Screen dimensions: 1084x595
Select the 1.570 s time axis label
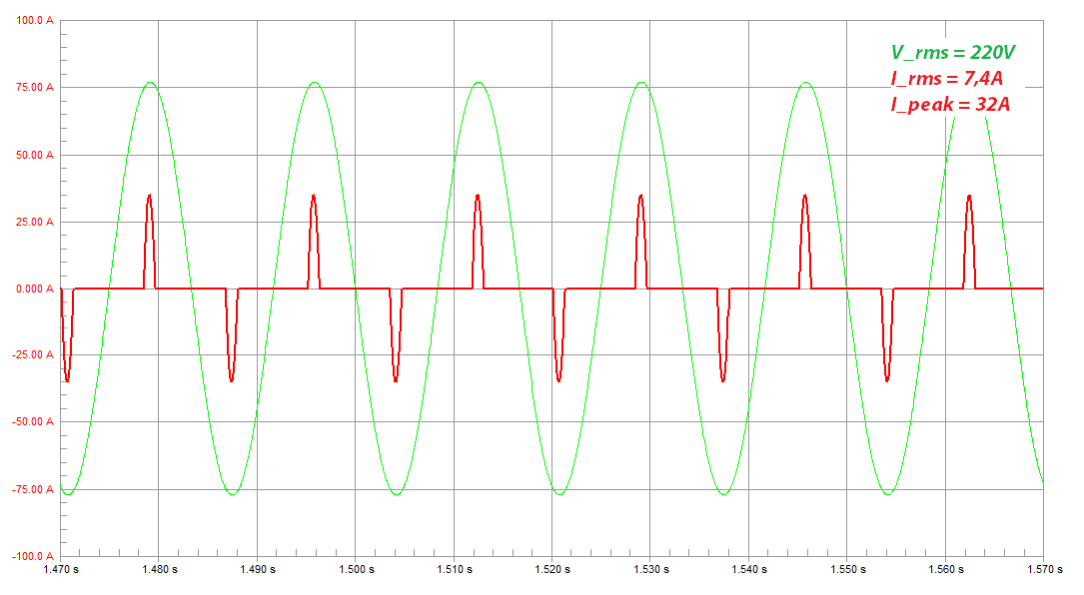1042,570
